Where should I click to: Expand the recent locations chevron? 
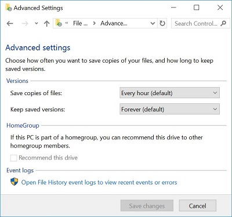(x=36, y=24)
